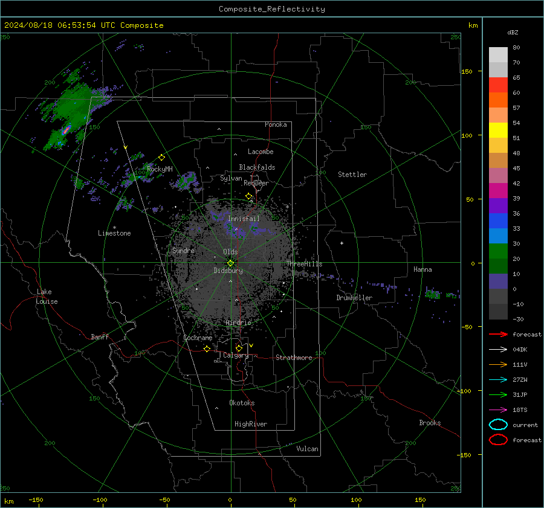Click the Airdrie city label
544x508 pixels.
click(x=238, y=323)
